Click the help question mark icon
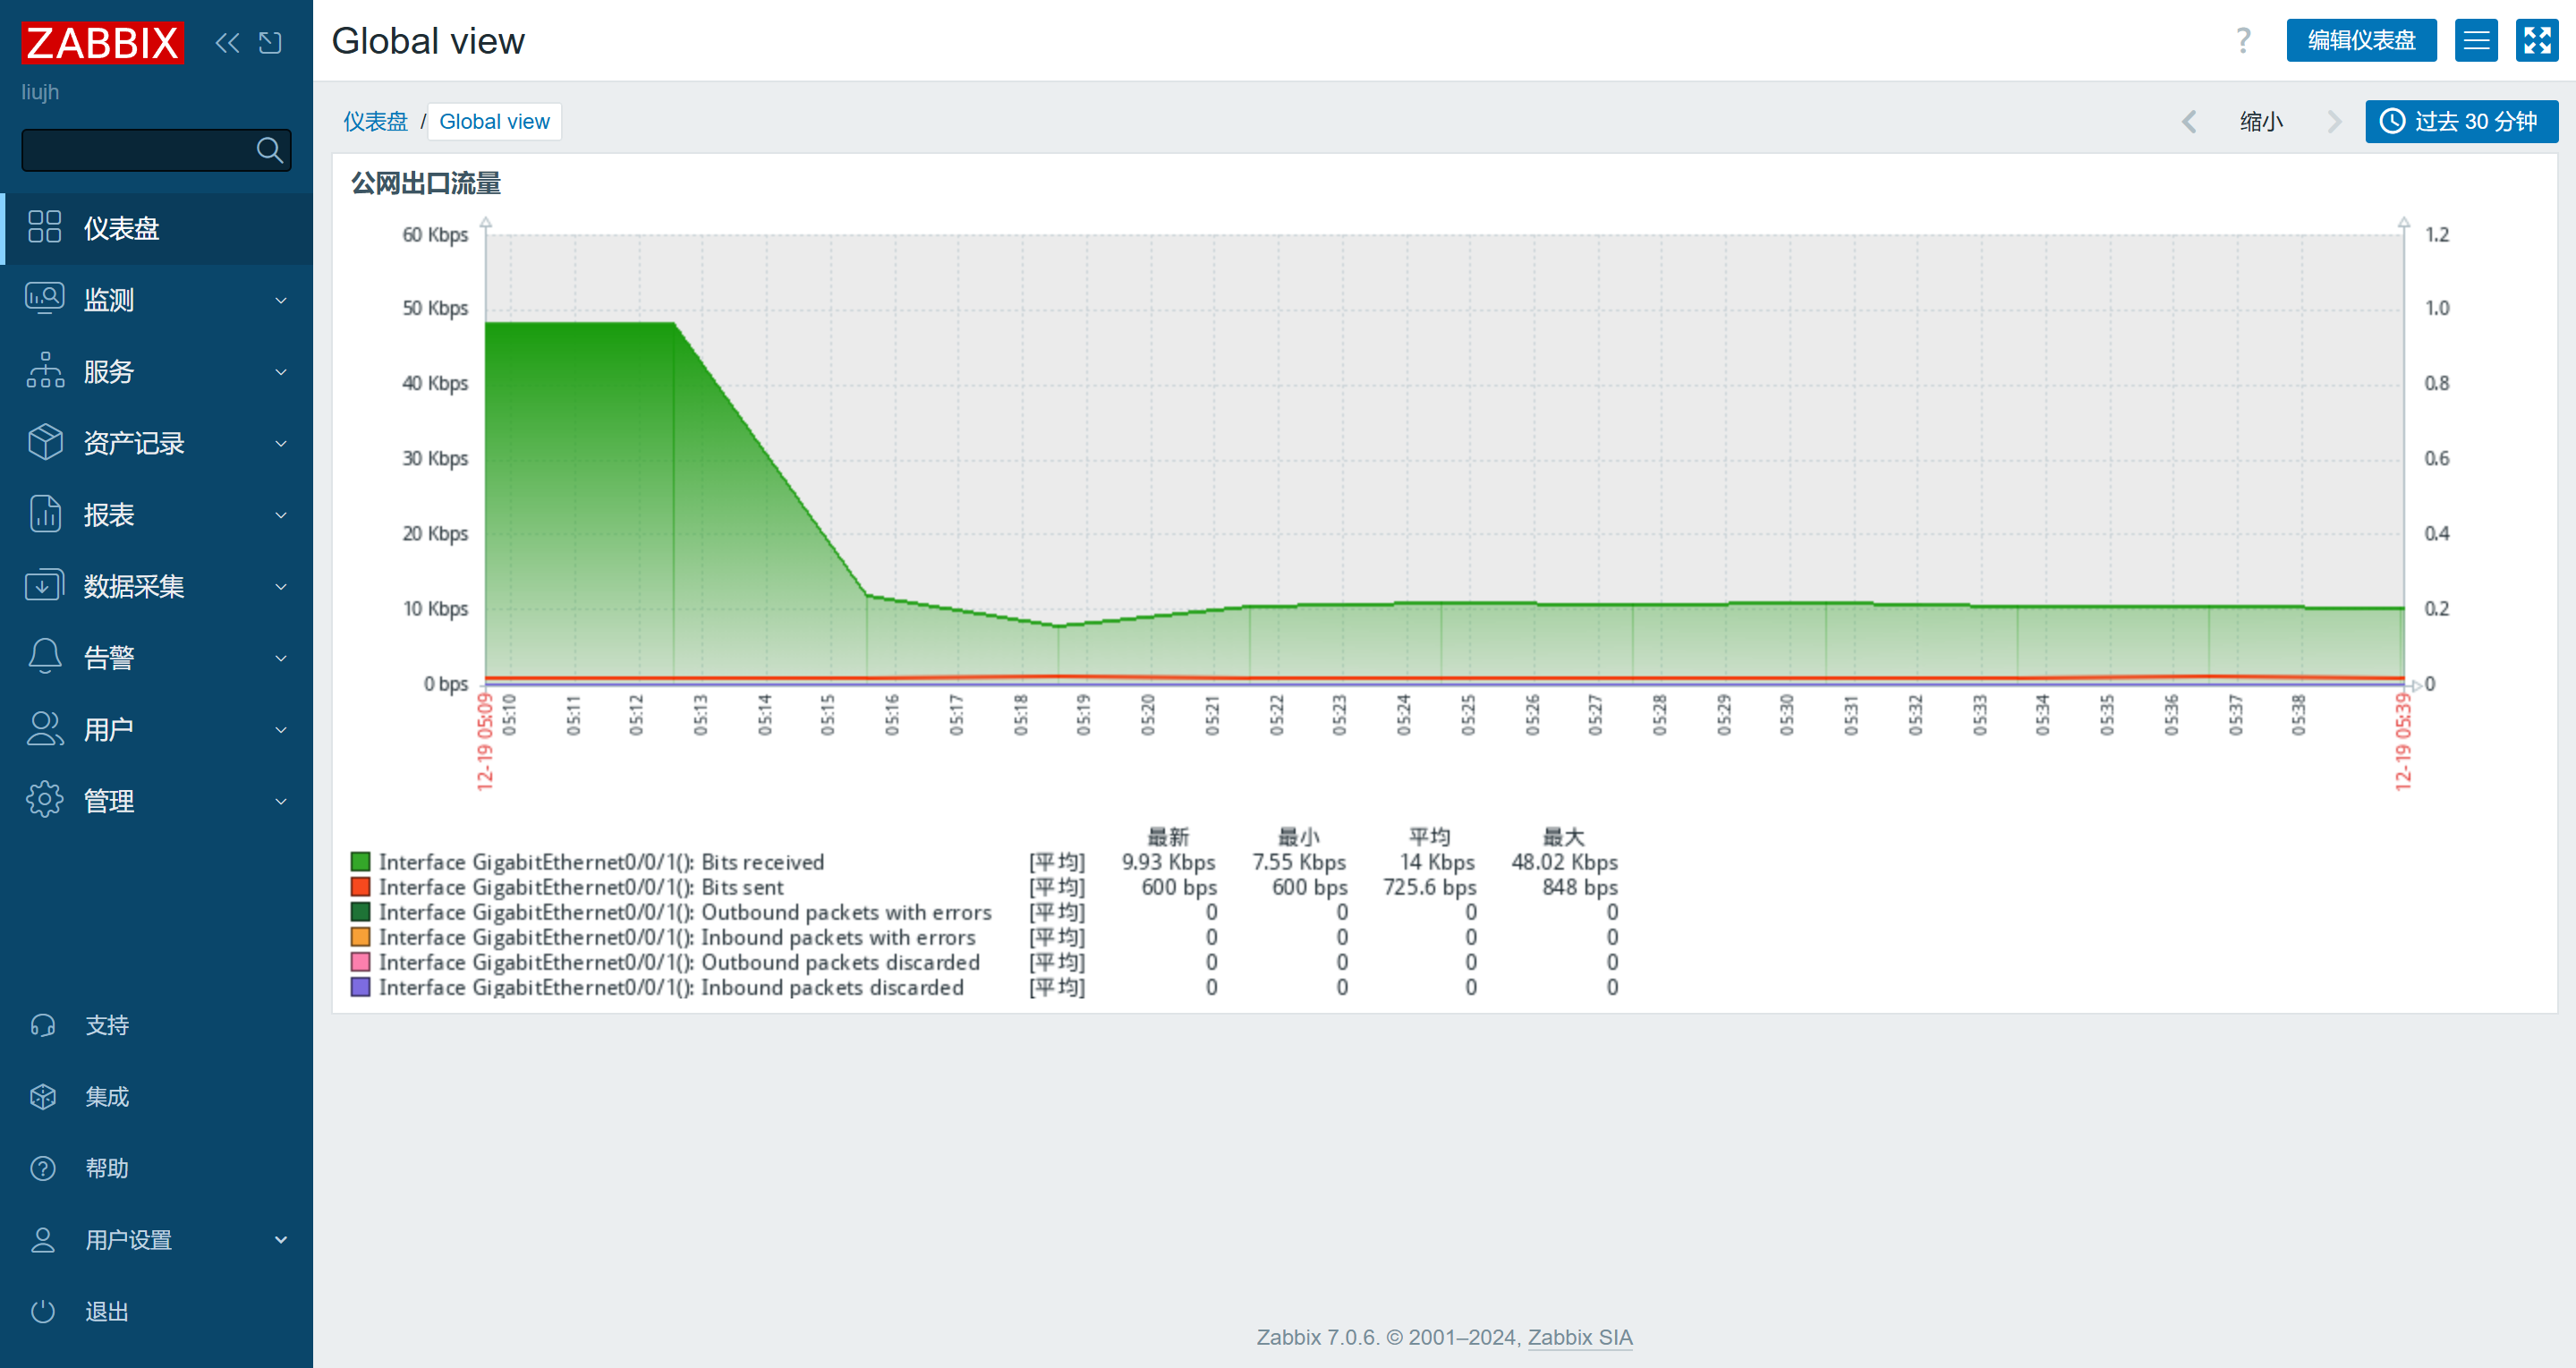The image size is (2576, 1368). (x=2243, y=40)
